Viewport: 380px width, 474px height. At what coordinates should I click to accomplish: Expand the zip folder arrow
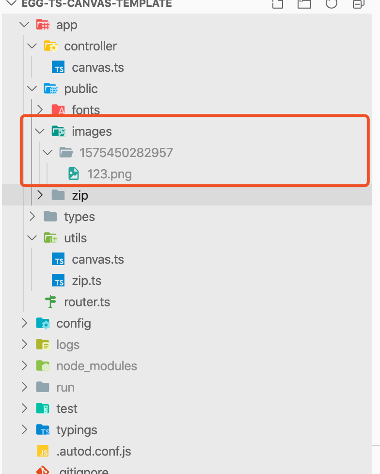coord(40,195)
